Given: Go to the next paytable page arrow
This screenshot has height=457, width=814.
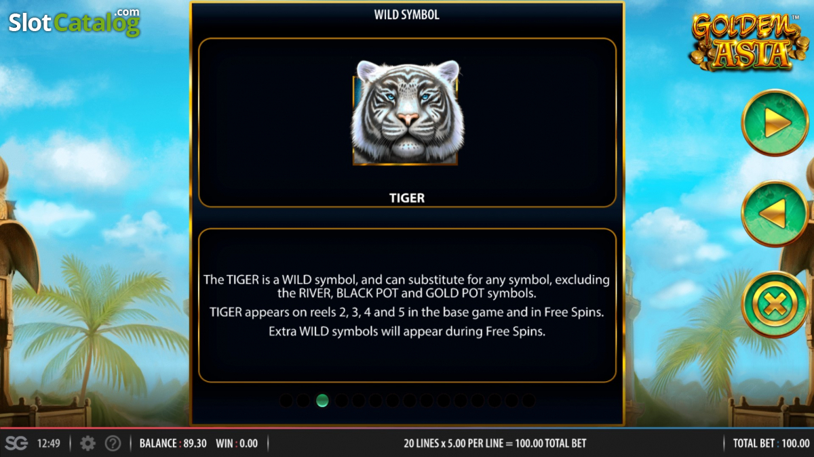Looking at the screenshot, I should [775, 123].
